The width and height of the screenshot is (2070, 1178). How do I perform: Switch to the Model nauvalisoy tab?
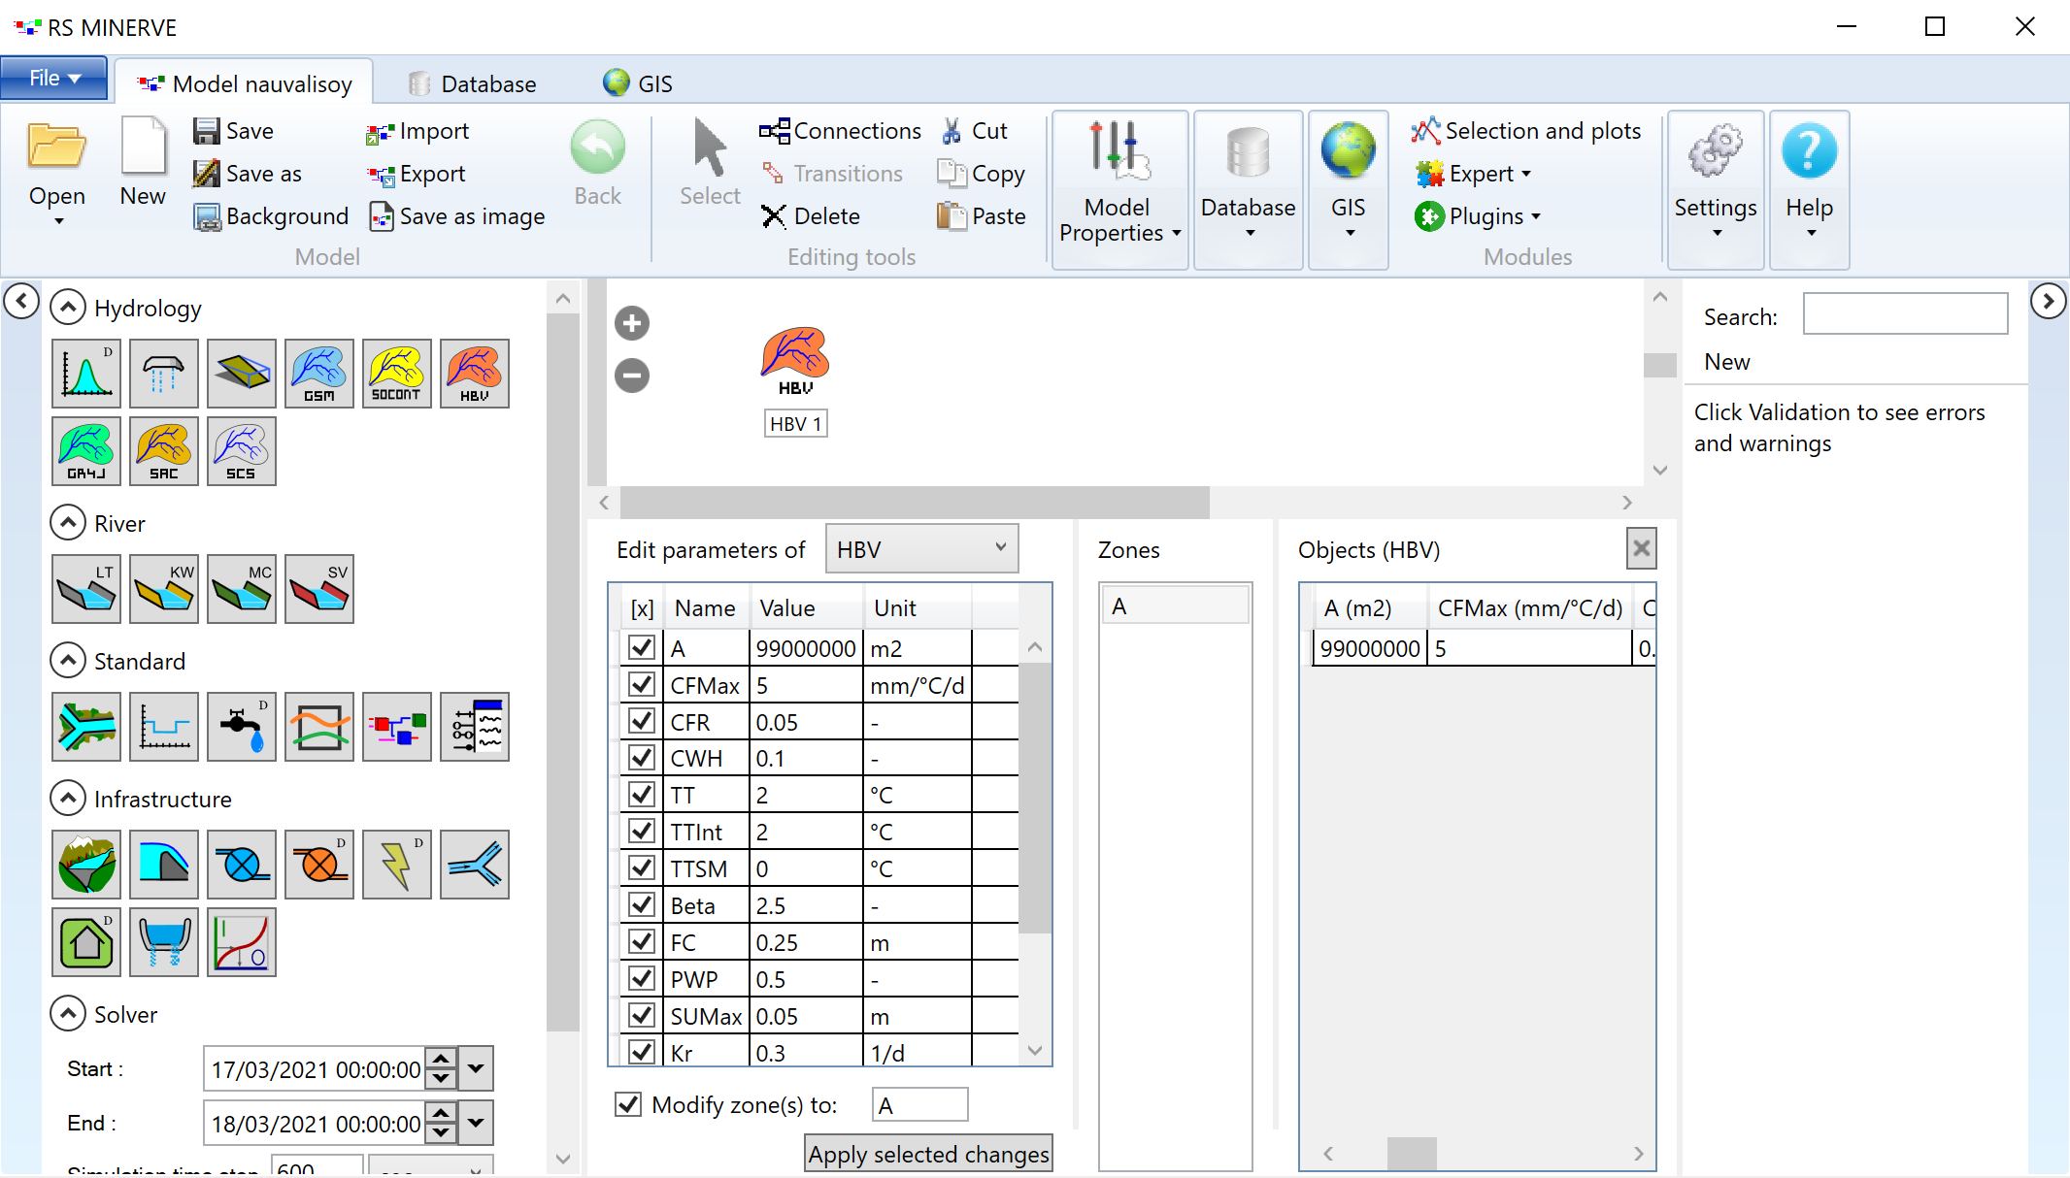coord(244,83)
